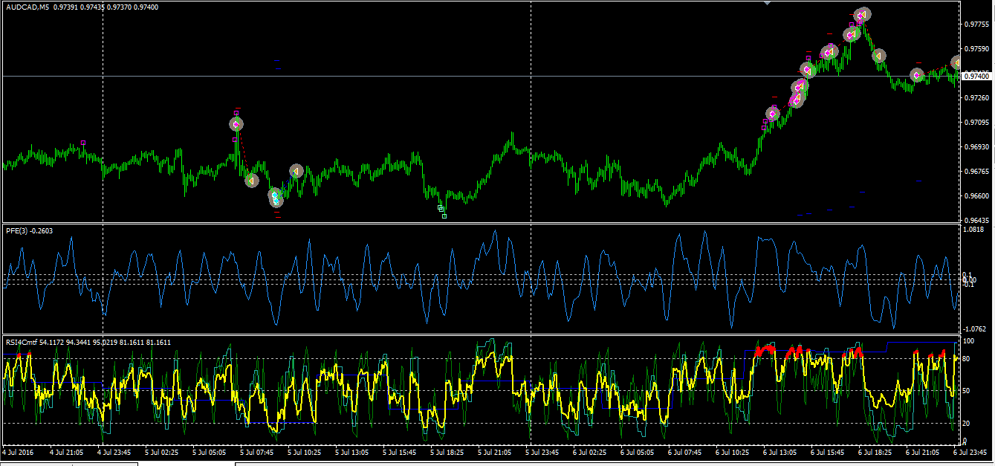Select the sell arrow on the 5 Jul spike
995x466 pixels.
pyautogui.click(x=236, y=123)
